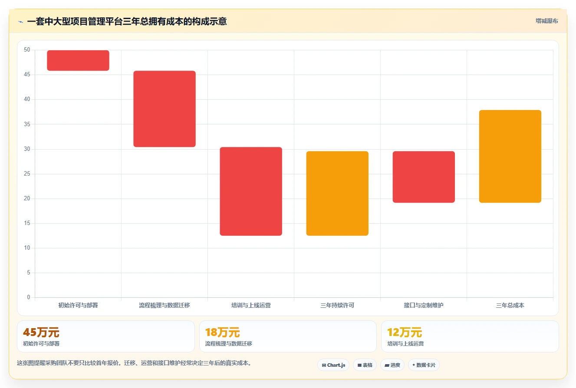Screen dimensions: 576x388
Task: Click the x-axis label 三年总成本
Action: 510,305
